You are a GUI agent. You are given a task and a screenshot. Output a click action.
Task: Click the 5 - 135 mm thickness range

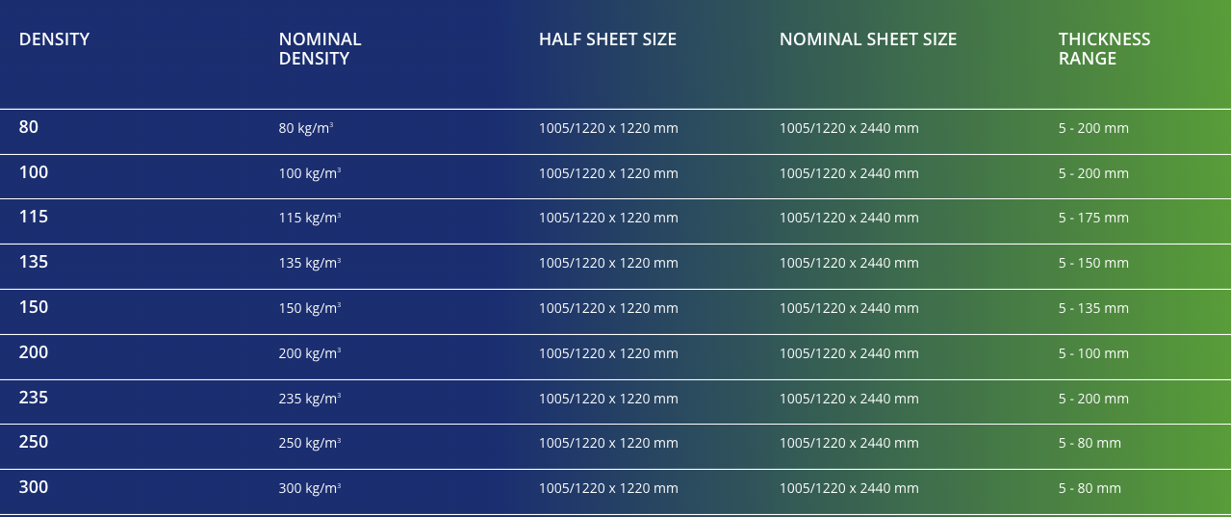point(1093,308)
